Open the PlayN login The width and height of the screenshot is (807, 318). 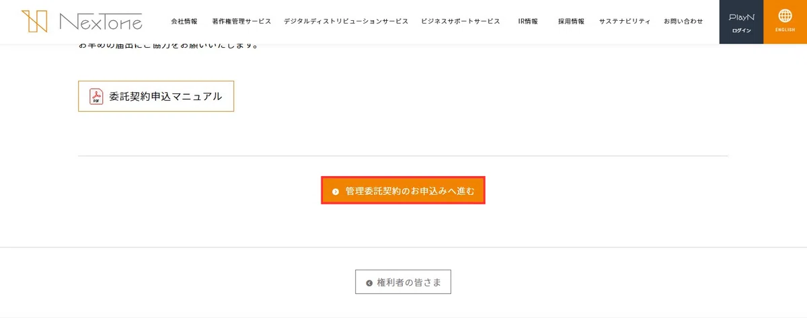tap(741, 22)
